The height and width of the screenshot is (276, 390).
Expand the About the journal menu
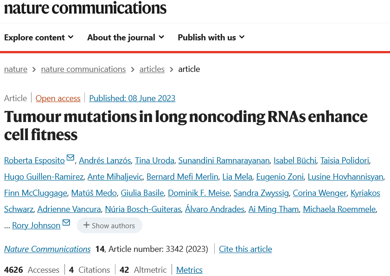[x=126, y=37]
